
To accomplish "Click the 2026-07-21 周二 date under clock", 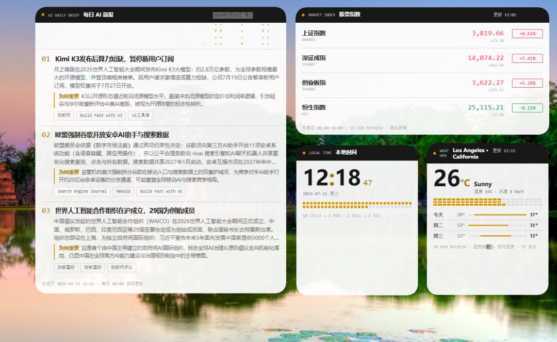I will (320, 193).
